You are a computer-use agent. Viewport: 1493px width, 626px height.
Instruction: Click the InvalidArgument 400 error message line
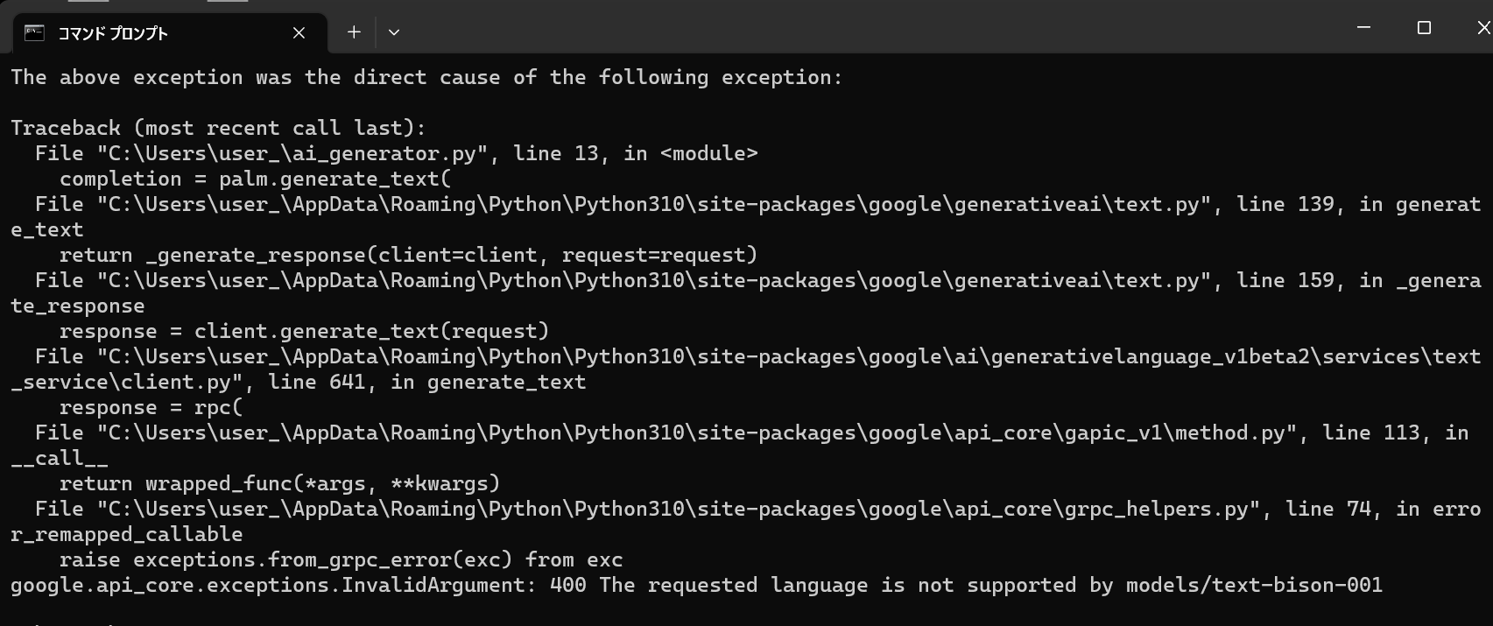click(696, 585)
